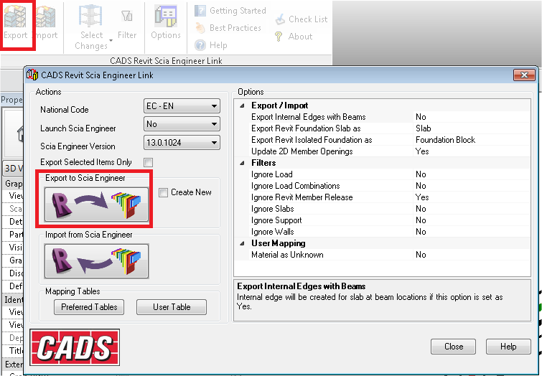Click the Export to Scia Engineer button
542x376 pixels.
click(x=96, y=203)
